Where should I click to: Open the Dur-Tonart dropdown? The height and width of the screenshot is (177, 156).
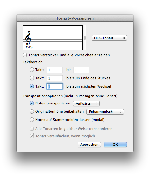[109, 38]
